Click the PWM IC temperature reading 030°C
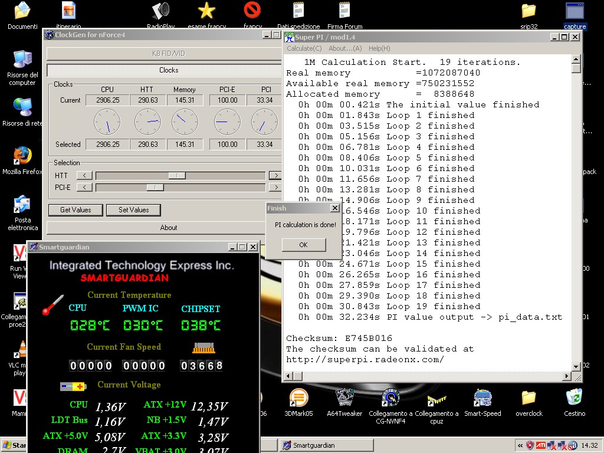 143,326
